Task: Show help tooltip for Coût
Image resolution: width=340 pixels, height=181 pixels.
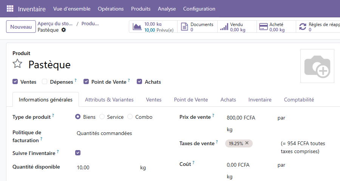Action: tap(193, 163)
